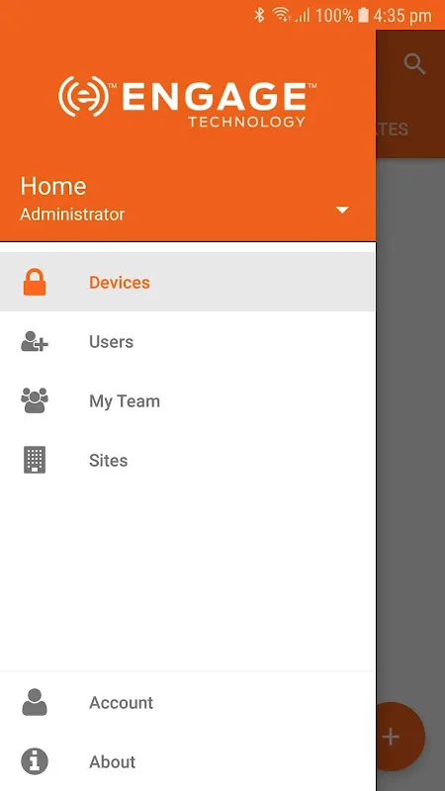445x791 pixels.
Task: Open the Users menu entry
Action: pyautogui.click(x=188, y=341)
